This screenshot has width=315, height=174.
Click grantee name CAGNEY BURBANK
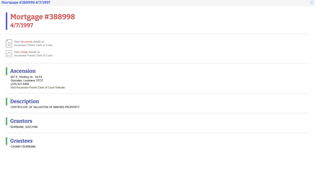point(23,147)
